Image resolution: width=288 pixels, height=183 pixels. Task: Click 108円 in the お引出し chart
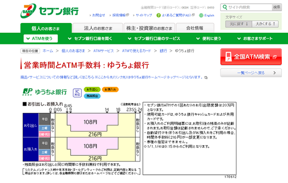point(90,122)
